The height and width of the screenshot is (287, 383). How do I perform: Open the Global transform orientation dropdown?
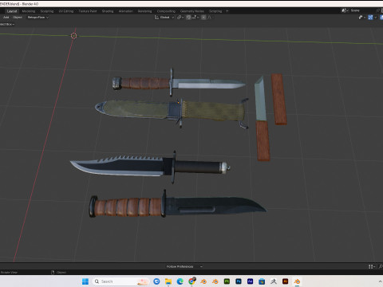[164, 18]
